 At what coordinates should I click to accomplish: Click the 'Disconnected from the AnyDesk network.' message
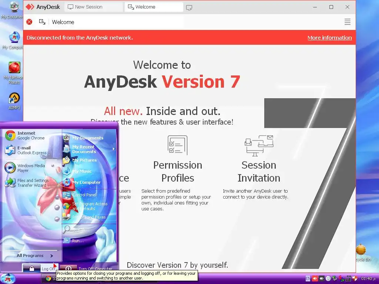coord(80,38)
